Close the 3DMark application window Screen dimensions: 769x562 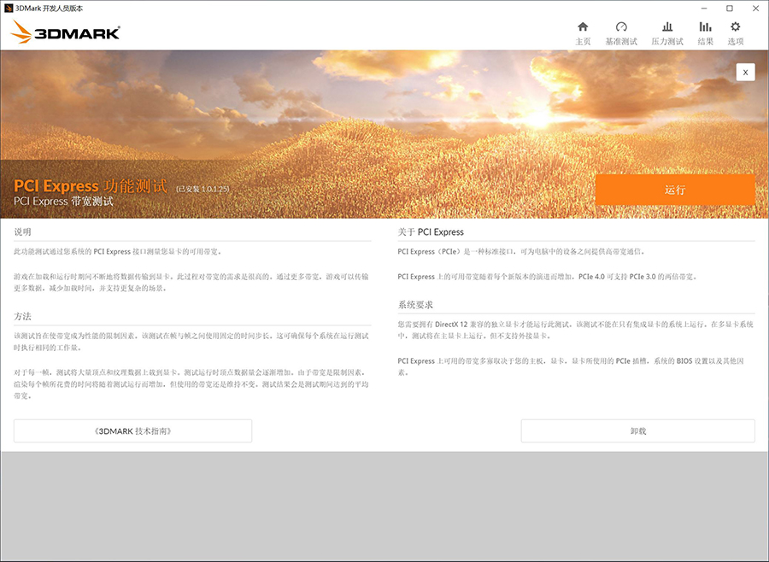point(755,8)
